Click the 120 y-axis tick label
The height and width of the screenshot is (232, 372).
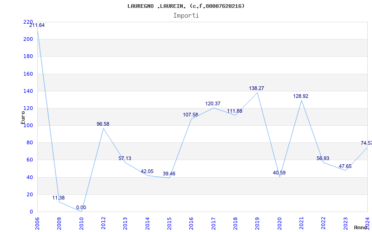28,108
